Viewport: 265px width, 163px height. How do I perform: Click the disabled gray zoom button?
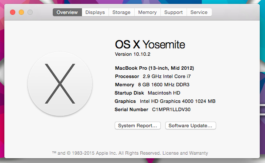[x=30, y=12]
